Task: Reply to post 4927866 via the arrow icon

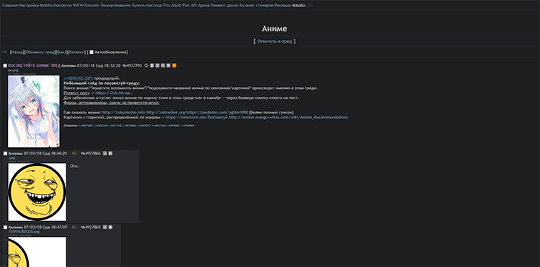Action: (x=111, y=154)
